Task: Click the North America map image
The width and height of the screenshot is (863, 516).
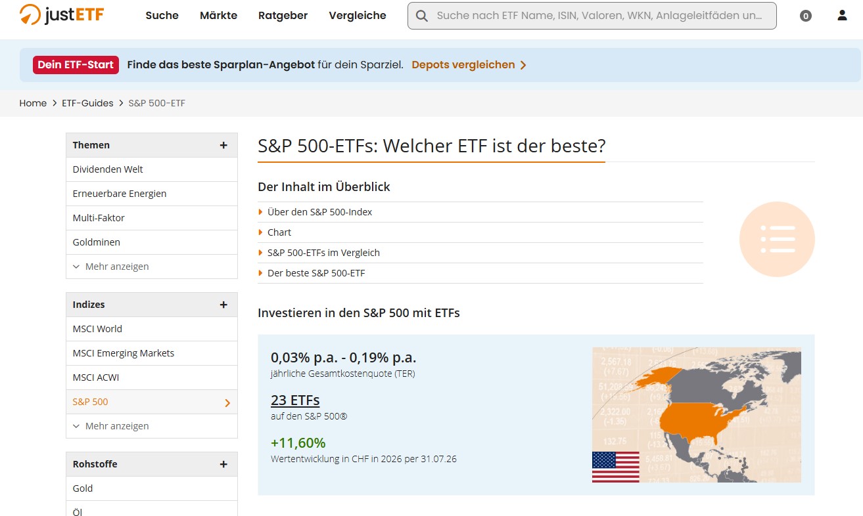Action: click(697, 415)
